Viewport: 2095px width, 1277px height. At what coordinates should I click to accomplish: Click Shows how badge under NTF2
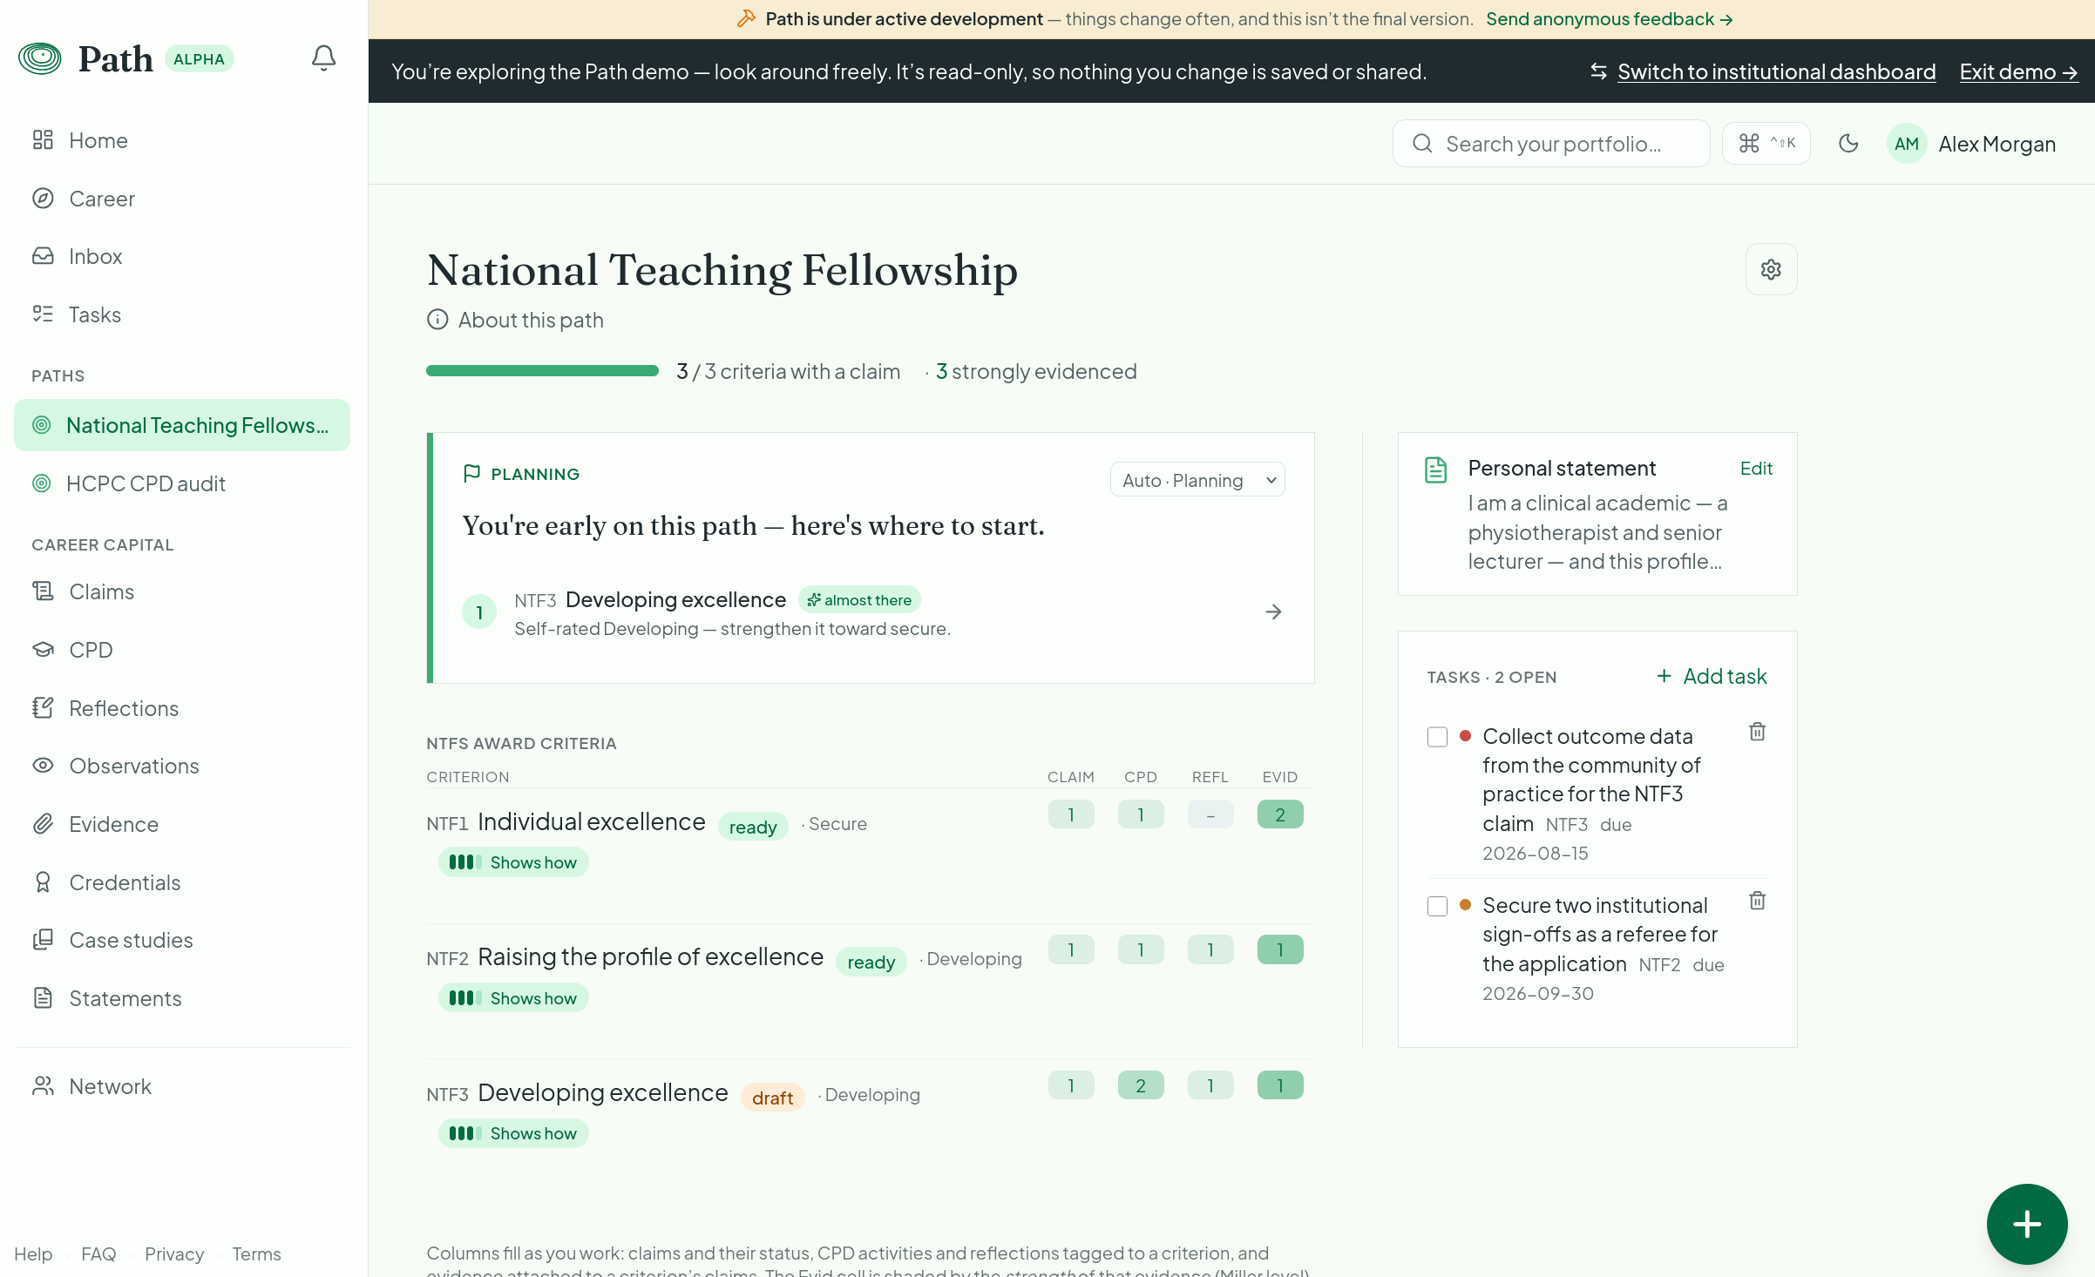pos(513,998)
